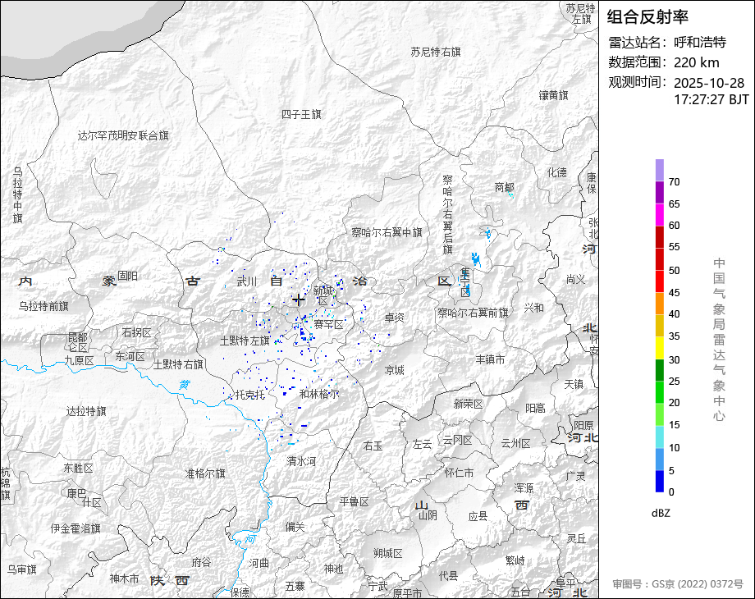This screenshot has width=755, height=599.
Task: Click the 东胜区 map label
Action: coord(79,468)
